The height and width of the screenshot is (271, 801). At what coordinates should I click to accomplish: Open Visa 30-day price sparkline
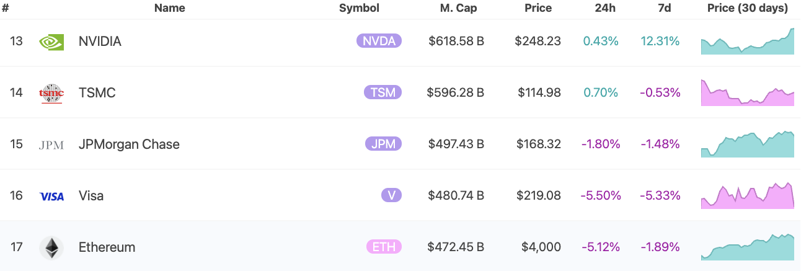tap(748, 195)
